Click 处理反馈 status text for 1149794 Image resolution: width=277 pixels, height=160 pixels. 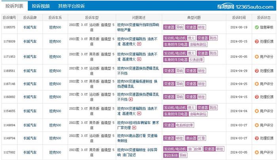click(267, 138)
